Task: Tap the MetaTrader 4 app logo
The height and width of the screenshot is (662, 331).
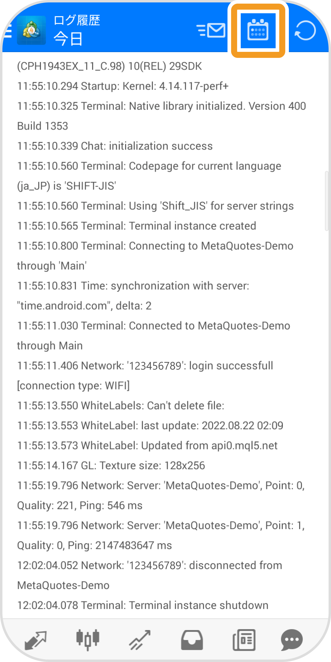Action: (x=31, y=30)
